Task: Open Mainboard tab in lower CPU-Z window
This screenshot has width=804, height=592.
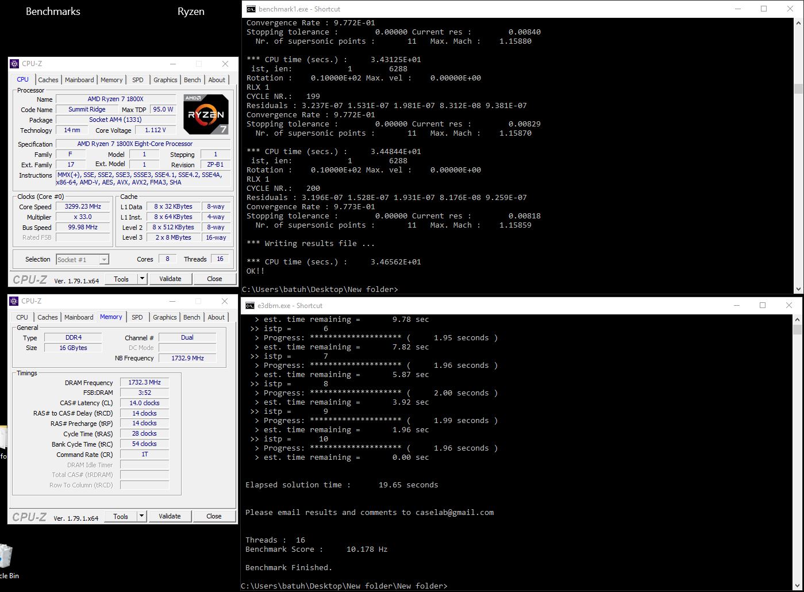Action: point(79,317)
